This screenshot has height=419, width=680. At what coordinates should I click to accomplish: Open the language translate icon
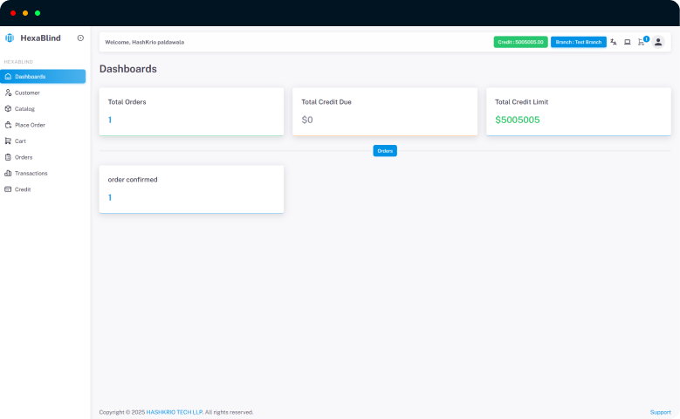click(x=613, y=42)
